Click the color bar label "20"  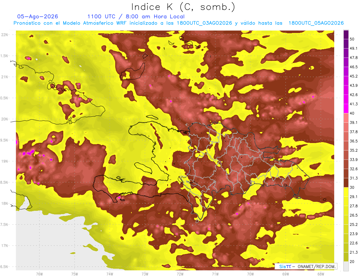click(x=352, y=262)
